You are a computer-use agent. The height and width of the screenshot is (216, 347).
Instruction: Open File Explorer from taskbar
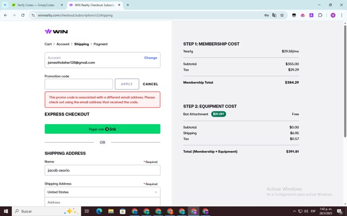(x=111, y=211)
